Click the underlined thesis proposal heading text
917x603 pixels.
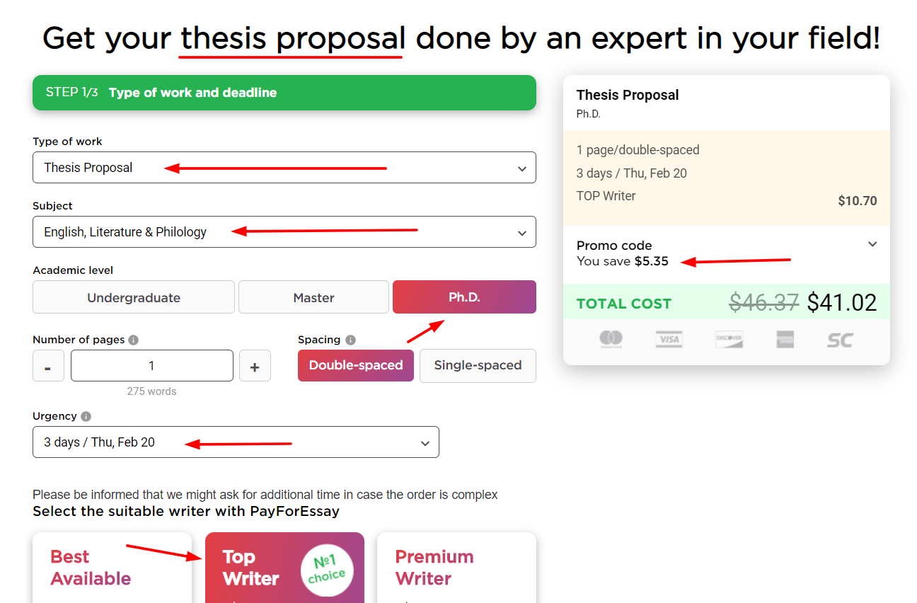tap(291, 38)
